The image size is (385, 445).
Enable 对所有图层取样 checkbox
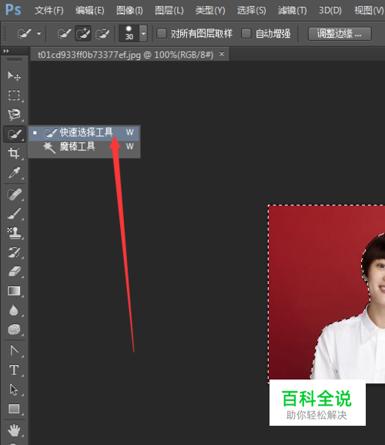[x=162, y=33]
